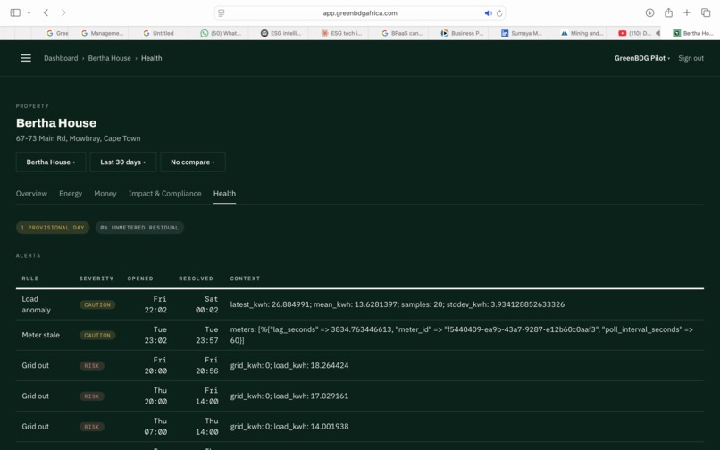
Task: Click the address bar showing app.greenbdgafrica.com
Action: [360, 13]
